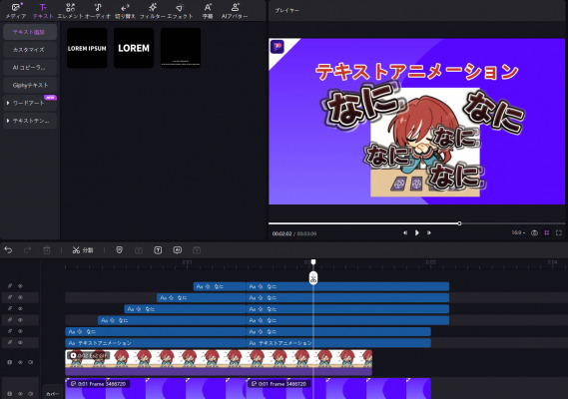Select the red テキストアニメーション title in preview

coord(417,72)
